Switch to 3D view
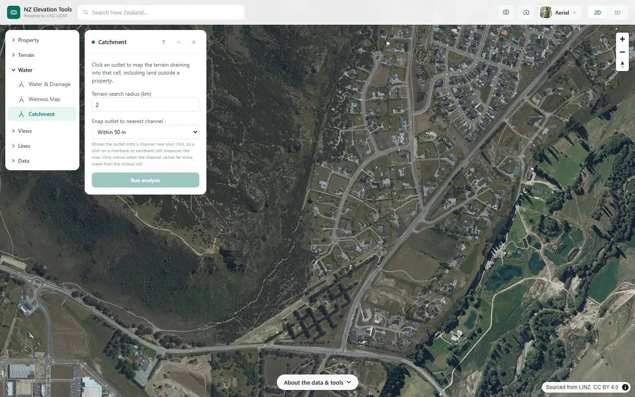 tap(617, 12)
